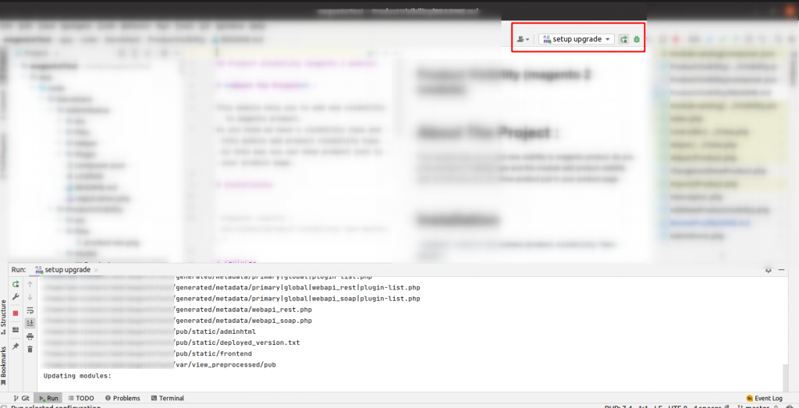
Task: Open the Event Log
Action: 764,399
